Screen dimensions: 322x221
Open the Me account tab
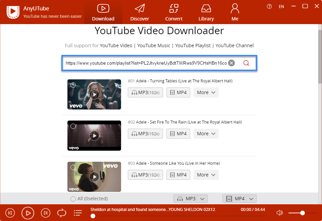pos(235,12)
